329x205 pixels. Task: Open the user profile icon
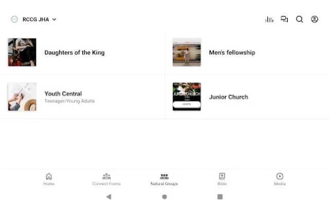tap(315, 19)
